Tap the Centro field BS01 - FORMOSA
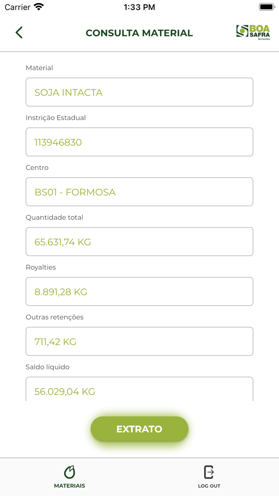Screen dimensions: 279x496 (139, 192)
